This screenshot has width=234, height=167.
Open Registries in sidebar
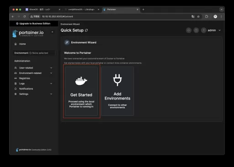point(25,78)
